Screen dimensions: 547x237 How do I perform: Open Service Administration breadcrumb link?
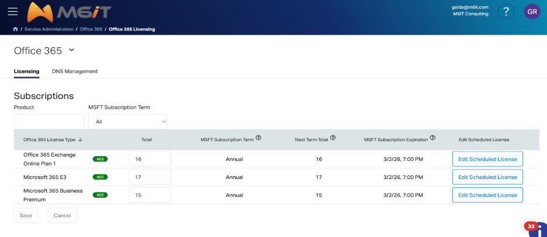coord(49,29)
